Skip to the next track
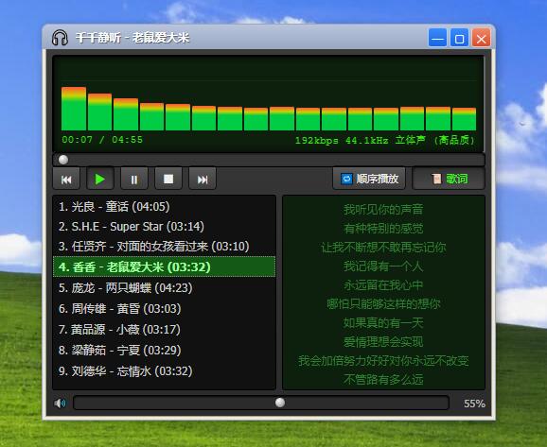The width and height of the screenshot is (547, 447). coord(203,179)
